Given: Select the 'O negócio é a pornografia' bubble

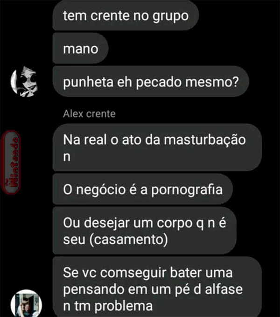Looking at the screenshot, I should coord(143,189).
